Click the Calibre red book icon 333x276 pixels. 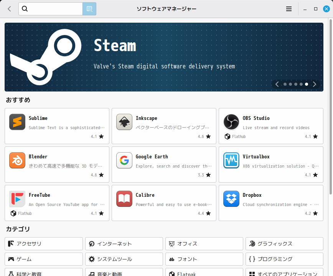point(124,199)
